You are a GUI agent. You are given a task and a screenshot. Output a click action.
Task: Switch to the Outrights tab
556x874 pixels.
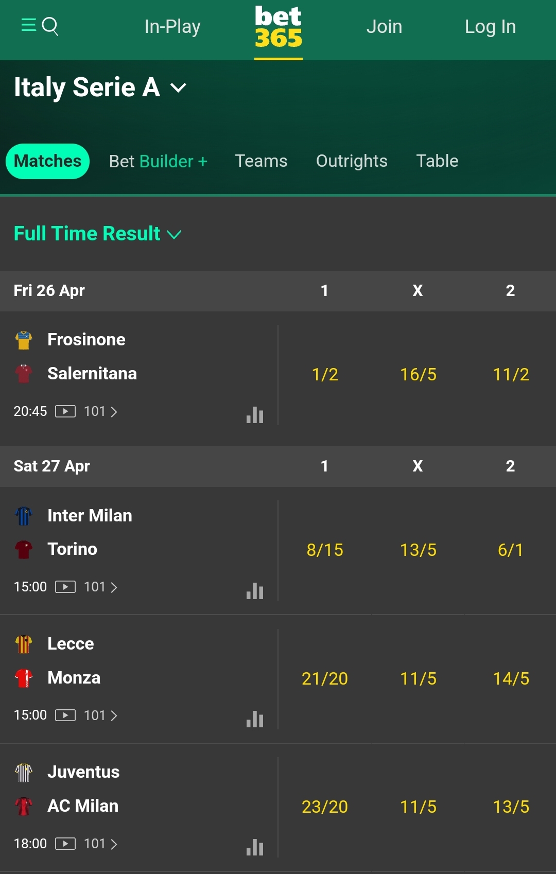[x=352, y=161]
